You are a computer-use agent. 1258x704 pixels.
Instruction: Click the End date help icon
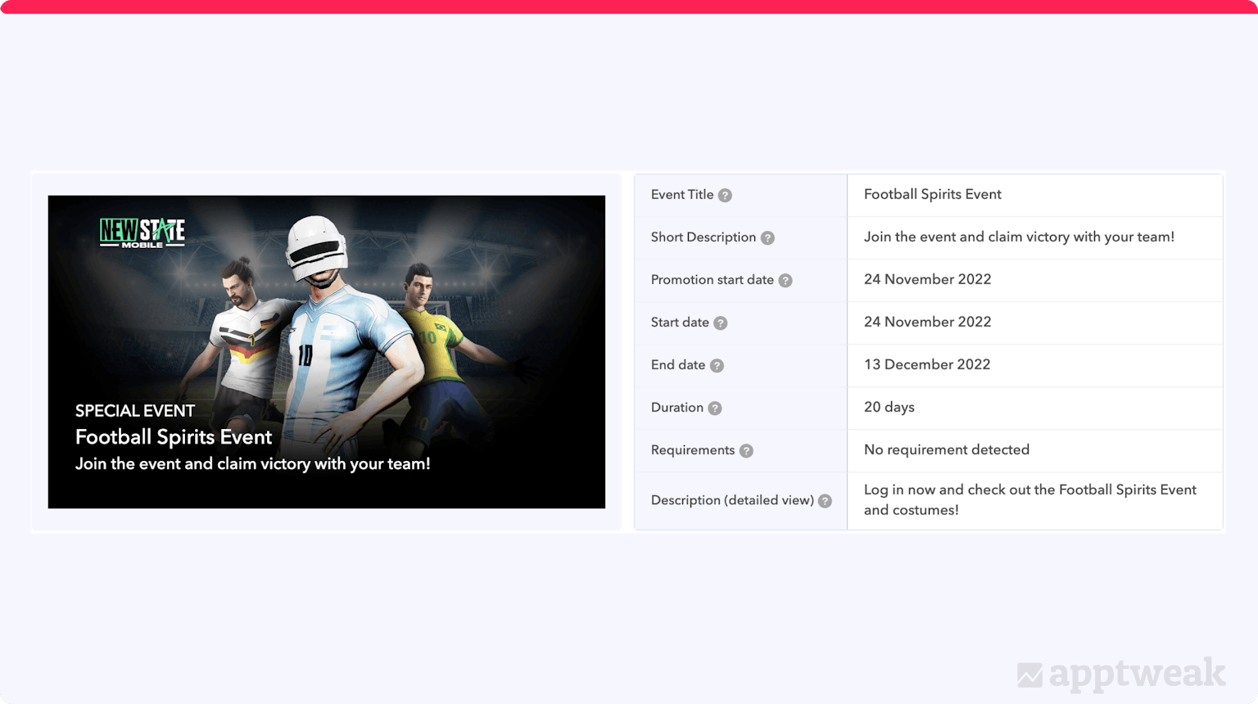coord(717,366)
